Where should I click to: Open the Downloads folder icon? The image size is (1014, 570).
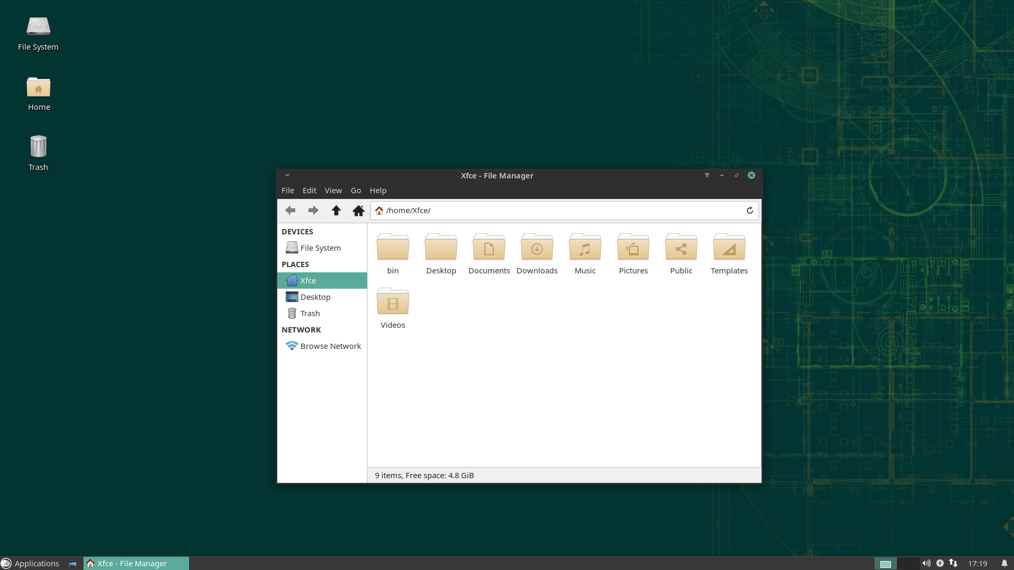(x=537, y=248)
